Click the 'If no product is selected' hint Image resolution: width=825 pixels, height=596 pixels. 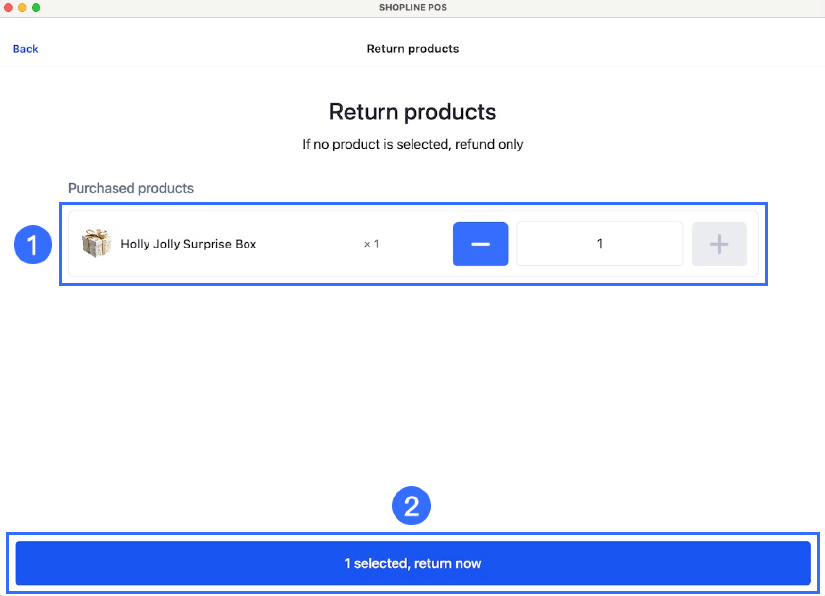(x=412, y=144)
